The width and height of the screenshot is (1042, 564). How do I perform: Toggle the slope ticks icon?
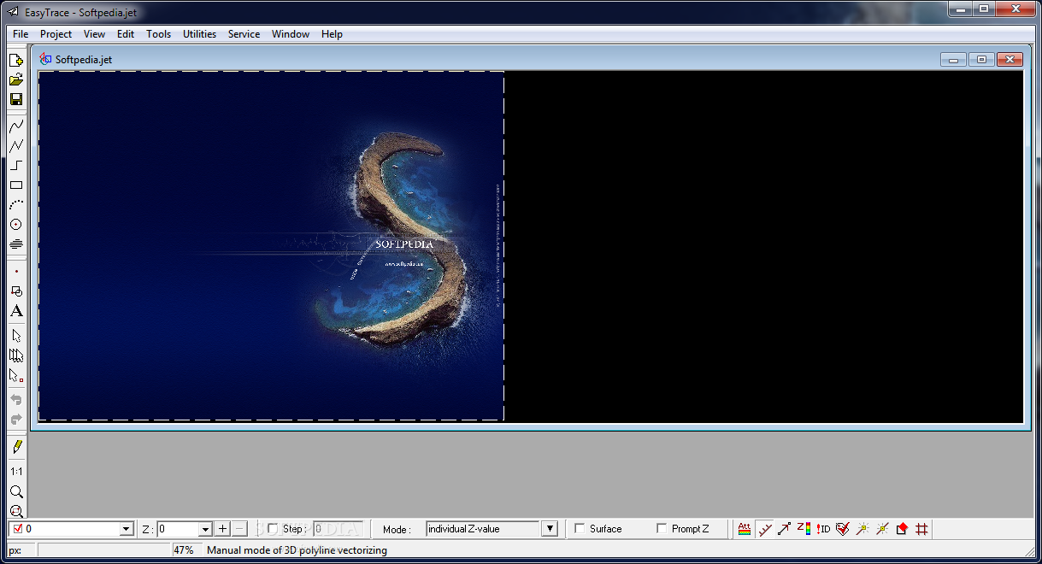click(x=764, y=529)
